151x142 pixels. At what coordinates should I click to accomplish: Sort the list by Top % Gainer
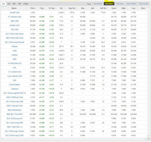pos(131,4)
